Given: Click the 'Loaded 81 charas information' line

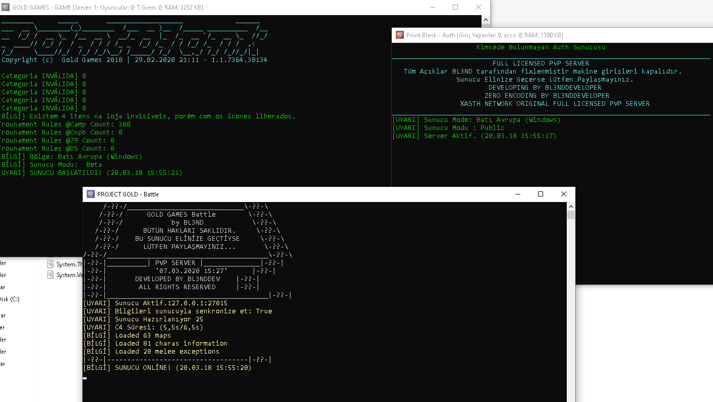Looking at the screenshot, I should (x=155, y=344).
